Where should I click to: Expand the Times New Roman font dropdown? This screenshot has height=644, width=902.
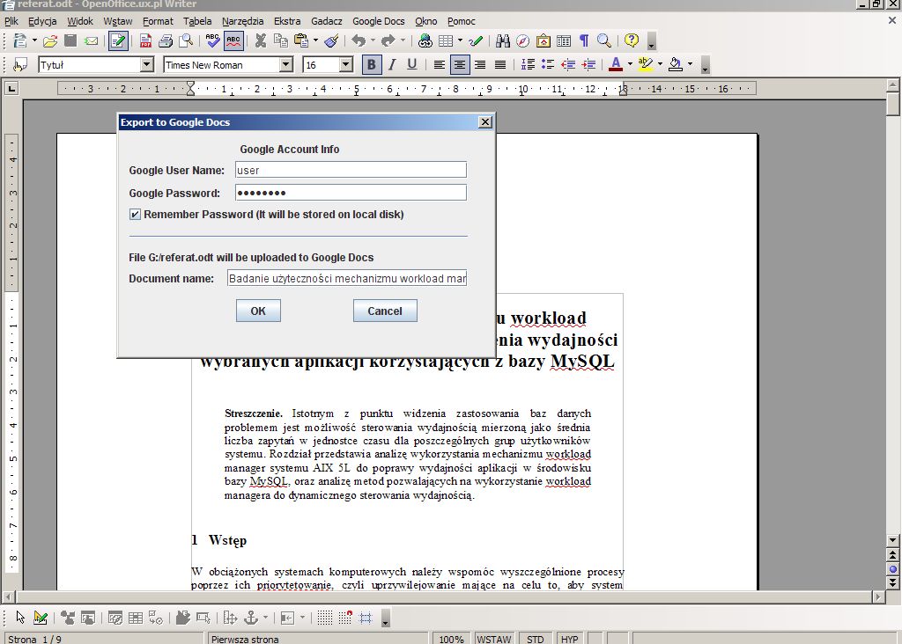coord(286,65)
